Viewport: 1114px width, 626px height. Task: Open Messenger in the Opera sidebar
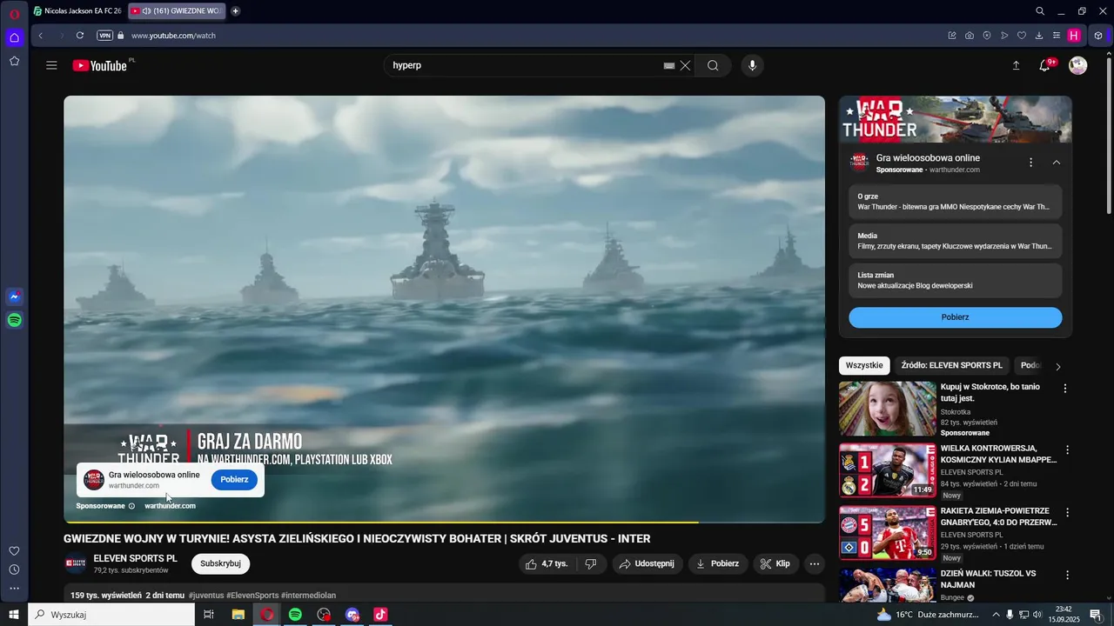coord(14,296)
